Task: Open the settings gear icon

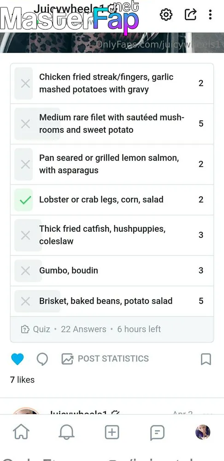Action: pos(166,14)
